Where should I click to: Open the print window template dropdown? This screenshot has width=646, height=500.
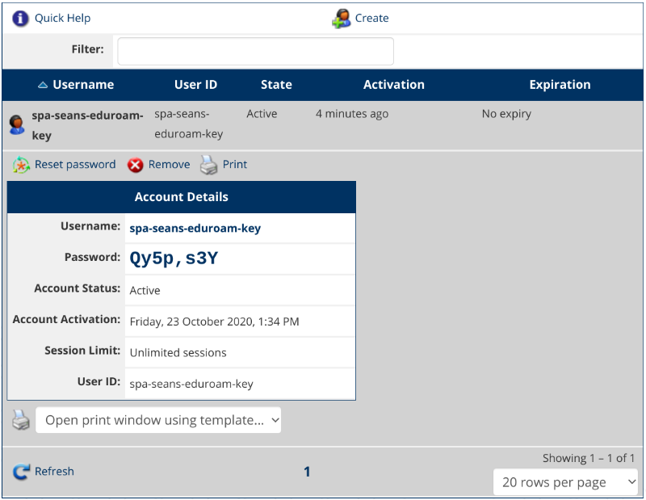158,420
